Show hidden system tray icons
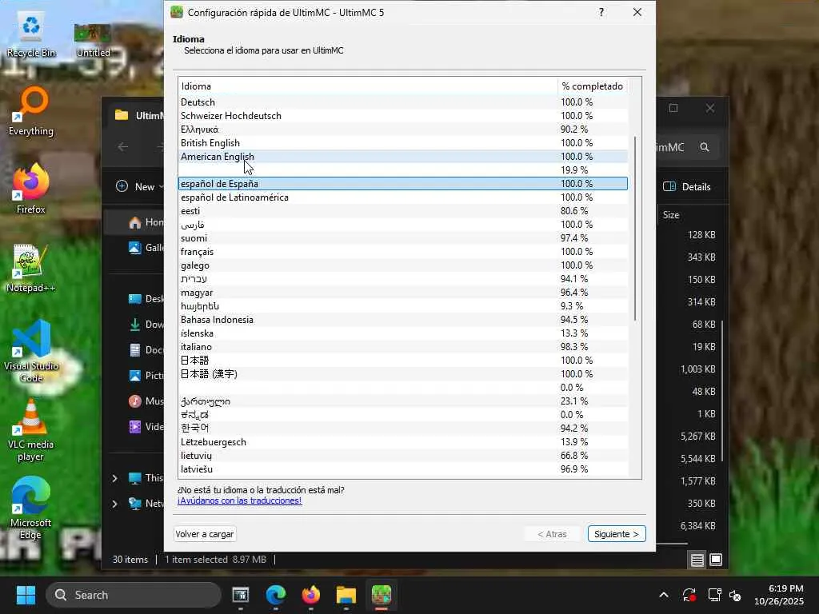Viewport: 819px width, 614px height. 663,595
